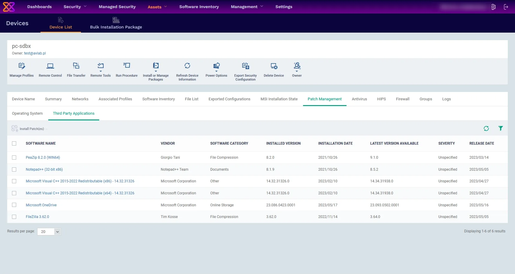Switch to the Firewall tab
Image resolution: width=515 pixels, height=274 pixels.
pos(403,99)
